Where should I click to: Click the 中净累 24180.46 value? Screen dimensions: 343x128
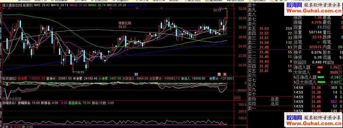tap(85, 78)
